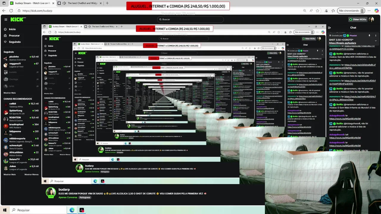This screenshot has width=381, height=214.
Task: Open the hamburger menu beside the KICK logo
Action: pyautogui.click(x=6, y=19)
